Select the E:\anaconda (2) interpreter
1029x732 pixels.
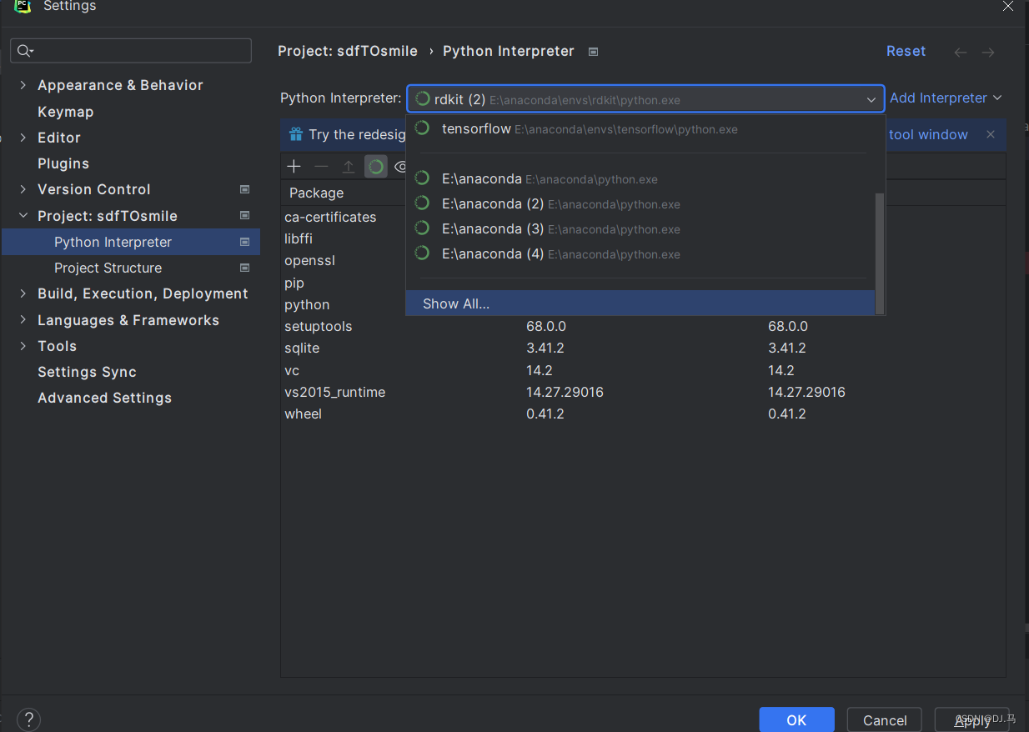click(640, 203)
